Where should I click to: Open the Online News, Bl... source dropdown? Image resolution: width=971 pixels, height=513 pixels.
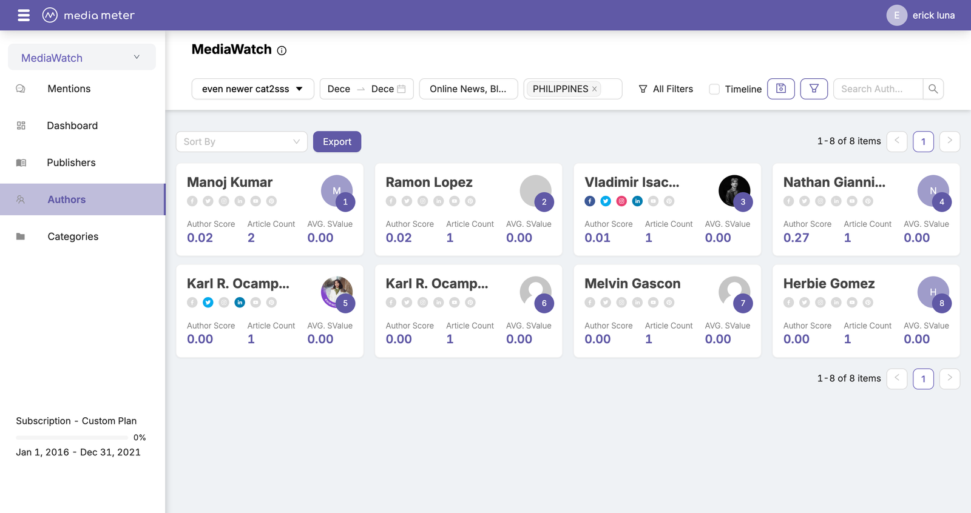[x=469, y=89]
